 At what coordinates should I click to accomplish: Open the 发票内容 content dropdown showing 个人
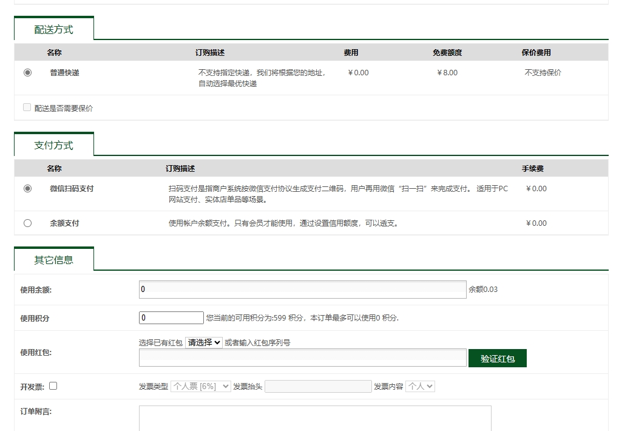[420, 385]
